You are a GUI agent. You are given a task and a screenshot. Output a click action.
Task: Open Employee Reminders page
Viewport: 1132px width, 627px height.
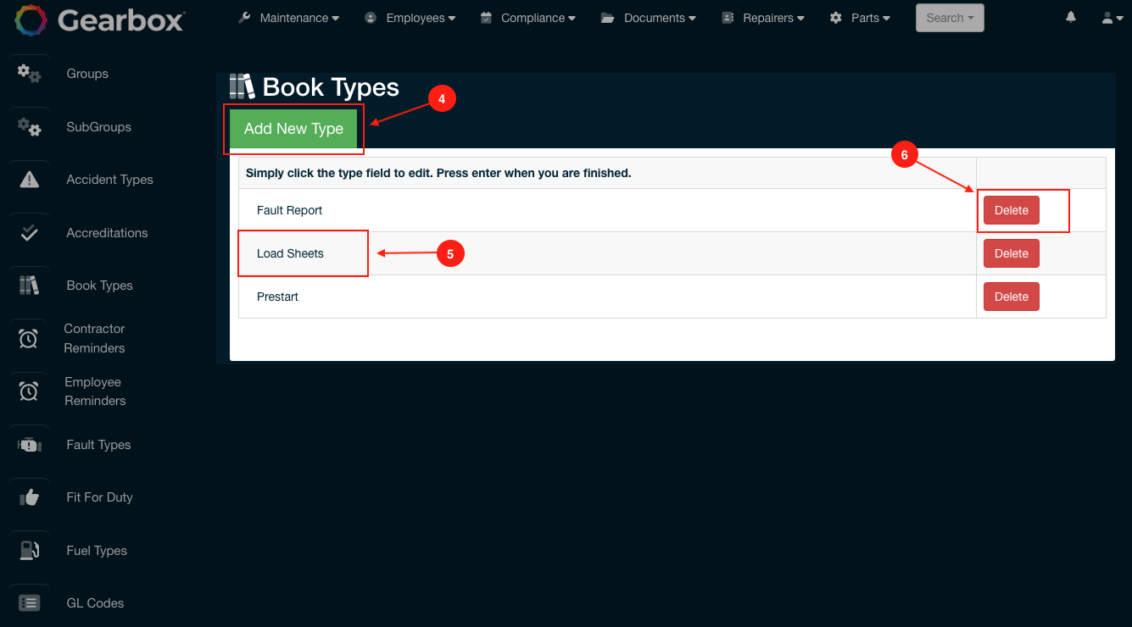pos(95,391)
